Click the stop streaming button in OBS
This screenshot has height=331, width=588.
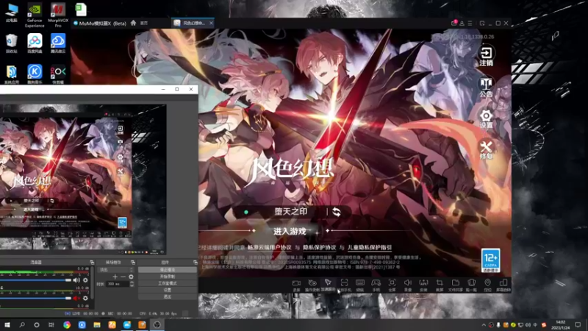pos(168,270)
